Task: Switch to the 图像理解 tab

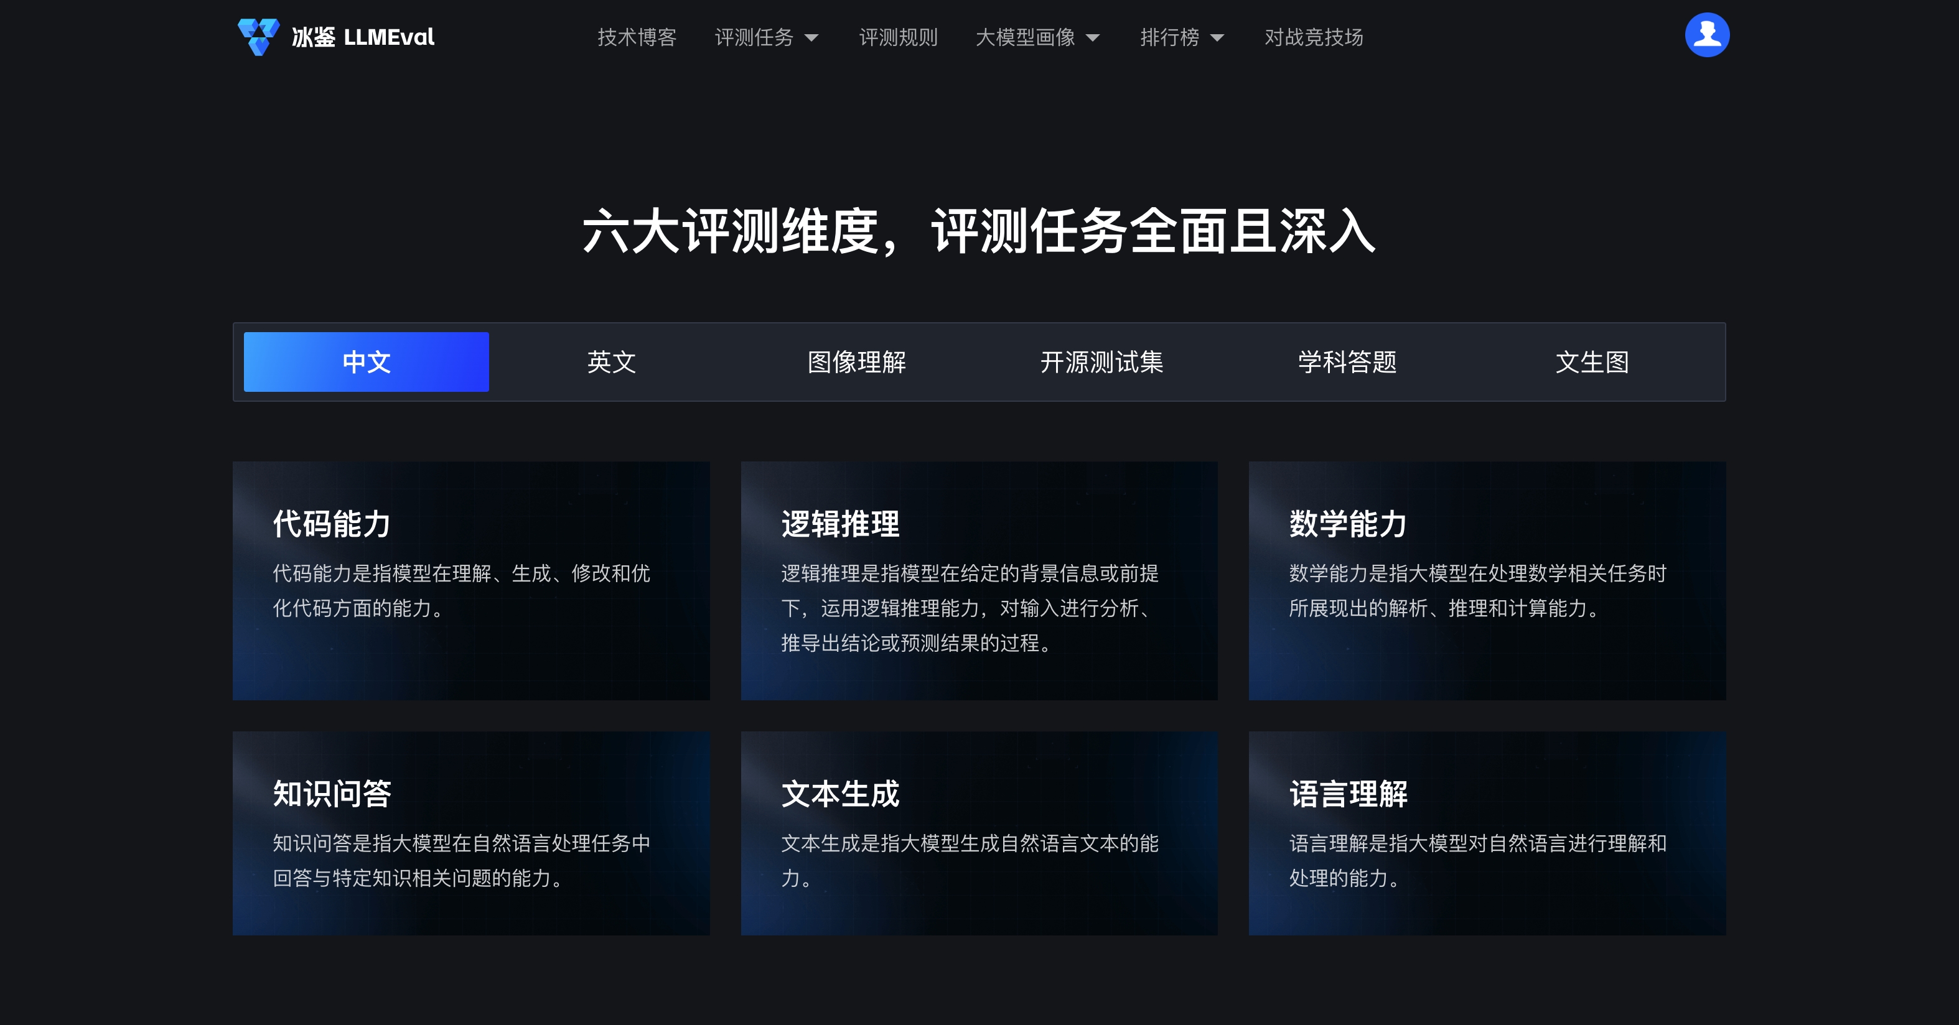Action: click(857, 363)
